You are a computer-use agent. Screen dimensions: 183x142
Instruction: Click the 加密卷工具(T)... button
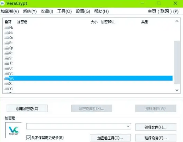pyautogui.click(x=110, y=138)
